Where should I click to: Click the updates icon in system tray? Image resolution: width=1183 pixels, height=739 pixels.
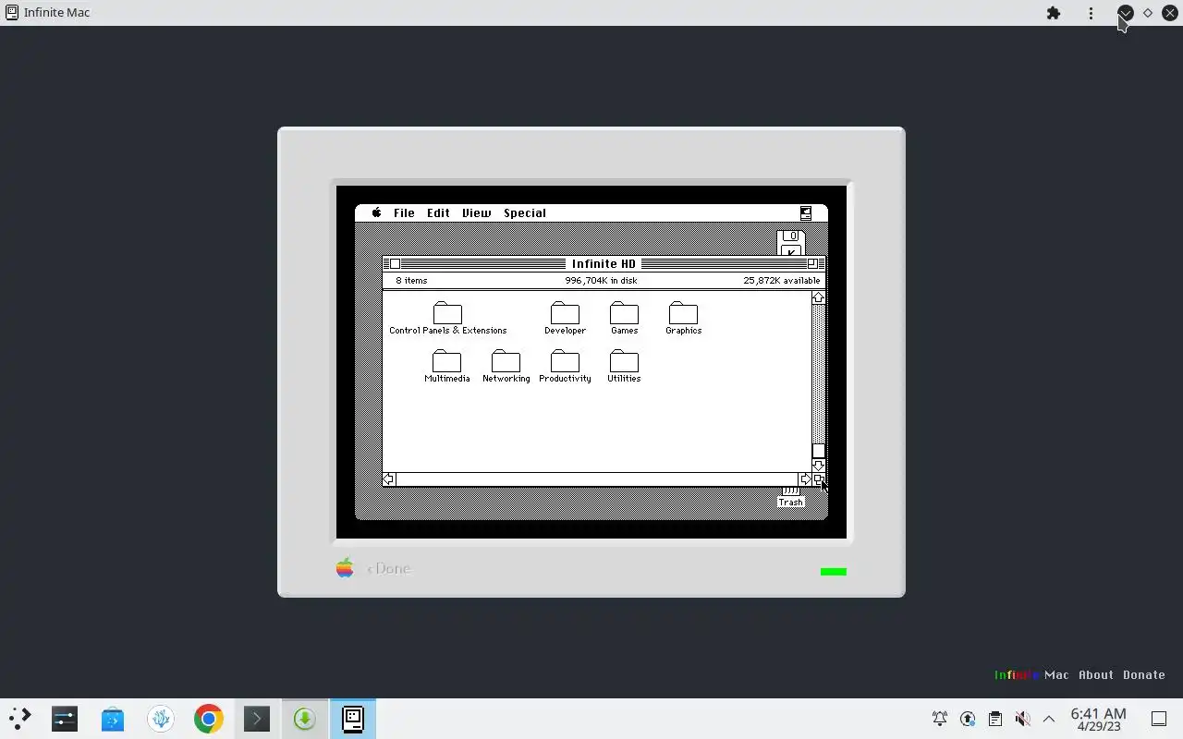point(968,719)
